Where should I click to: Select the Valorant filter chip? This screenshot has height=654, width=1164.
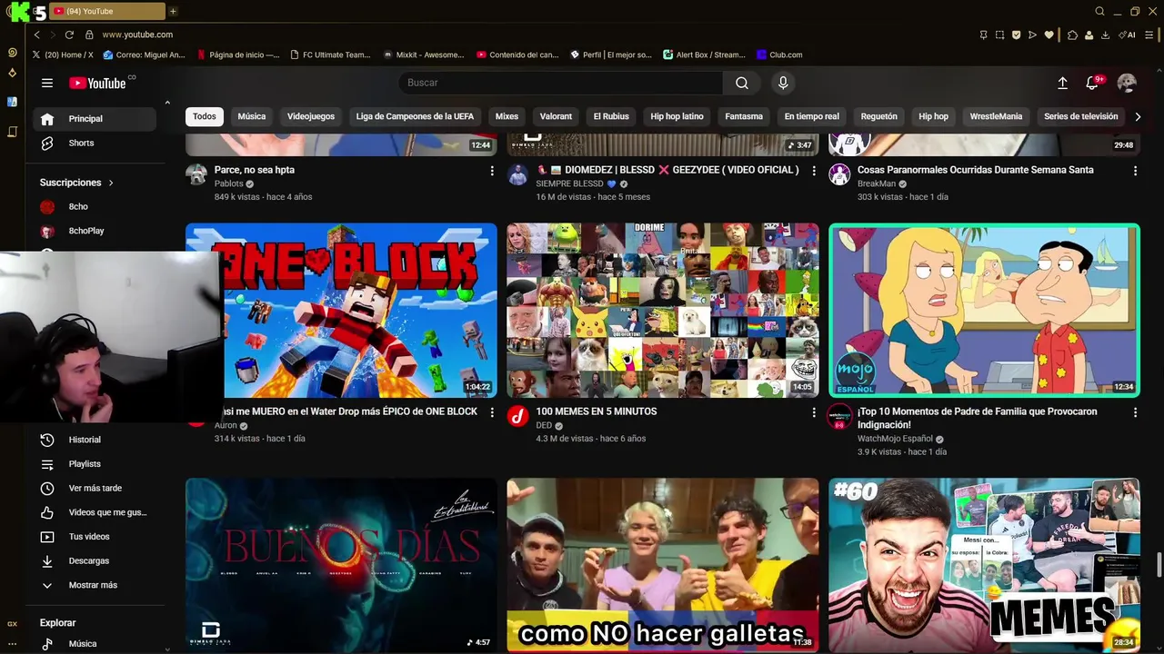click(556, 116)
